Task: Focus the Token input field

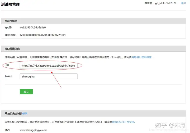Action: [x=49, y=76]
